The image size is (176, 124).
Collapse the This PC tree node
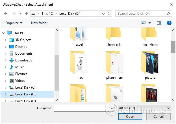pos(3,33)
